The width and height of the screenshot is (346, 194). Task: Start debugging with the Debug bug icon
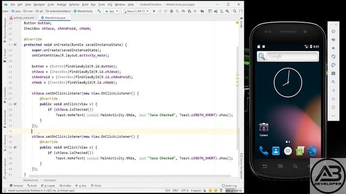[171, 11]
